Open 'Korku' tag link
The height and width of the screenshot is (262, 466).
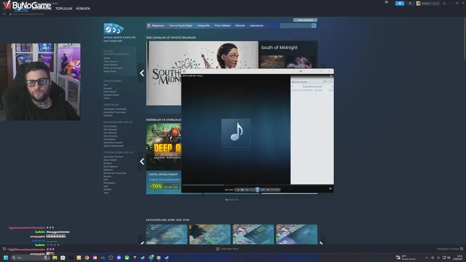point(107,98)
